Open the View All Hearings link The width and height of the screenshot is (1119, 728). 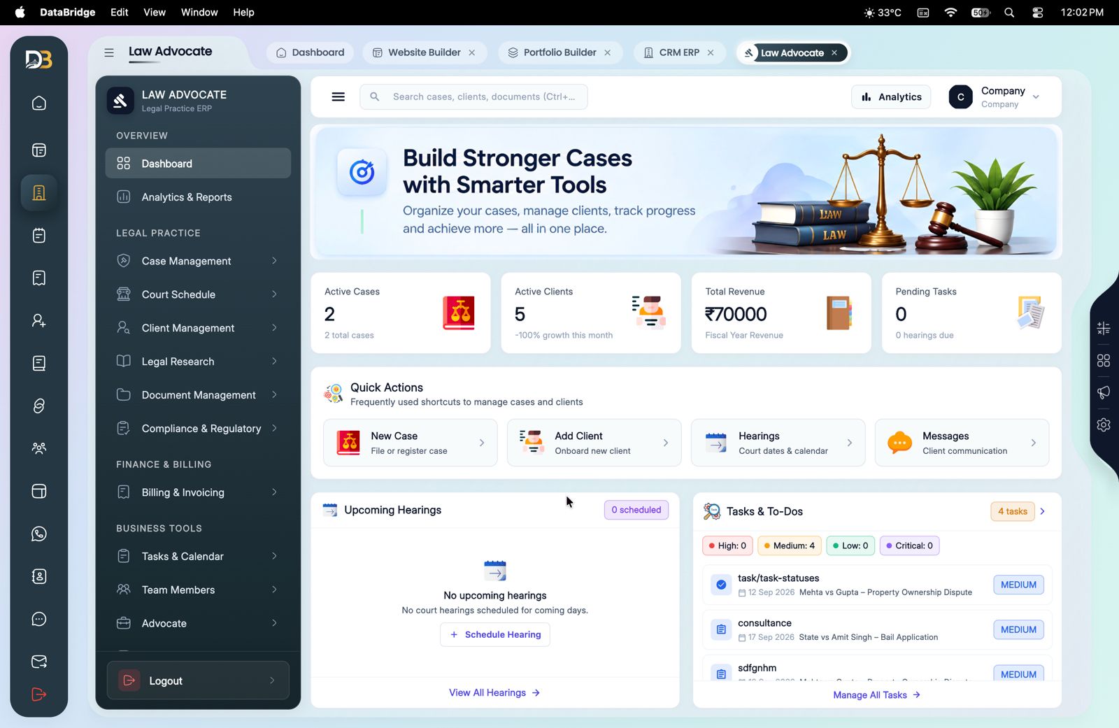click(494, 693)
